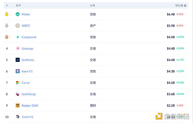The width and height of the screenshot is (193, 123).
Task: Click the SushiSwap logo icon
Action: [18, 94]
